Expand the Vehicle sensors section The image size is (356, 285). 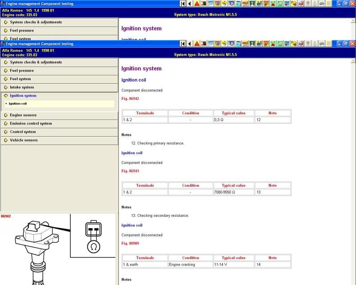point(60,140)
